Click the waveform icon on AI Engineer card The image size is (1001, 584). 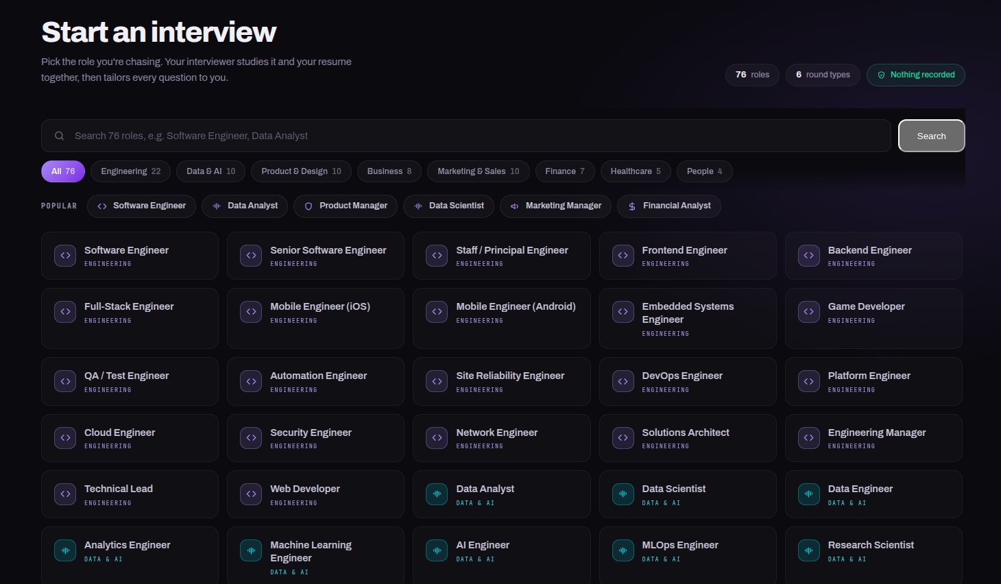tap(437, 550)
